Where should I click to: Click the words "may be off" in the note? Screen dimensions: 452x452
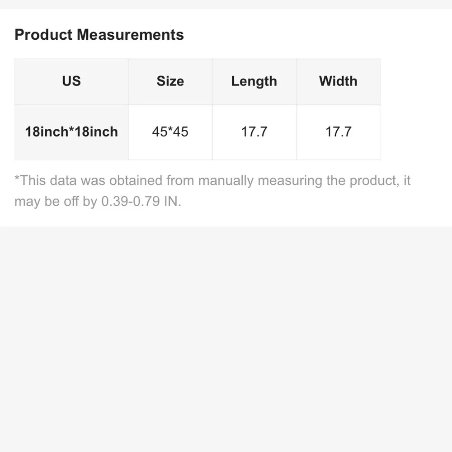tap(47, 202)
